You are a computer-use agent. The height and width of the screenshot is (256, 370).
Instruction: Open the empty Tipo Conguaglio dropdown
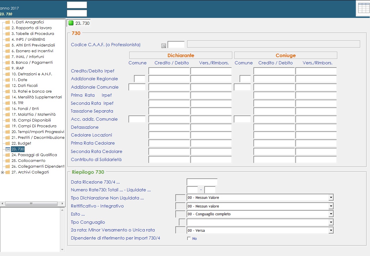(x=331, y=222)
